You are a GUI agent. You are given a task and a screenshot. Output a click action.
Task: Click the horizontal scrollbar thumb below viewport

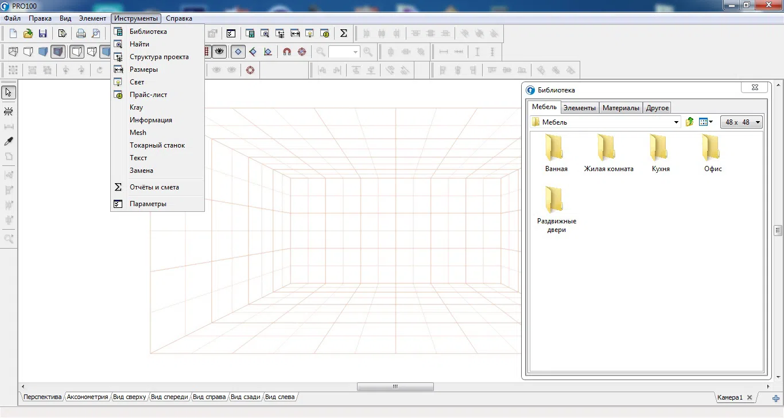(395, 386)
